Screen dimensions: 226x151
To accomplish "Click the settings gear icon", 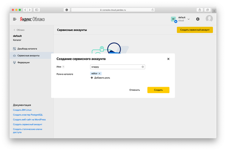I will 198,19.
